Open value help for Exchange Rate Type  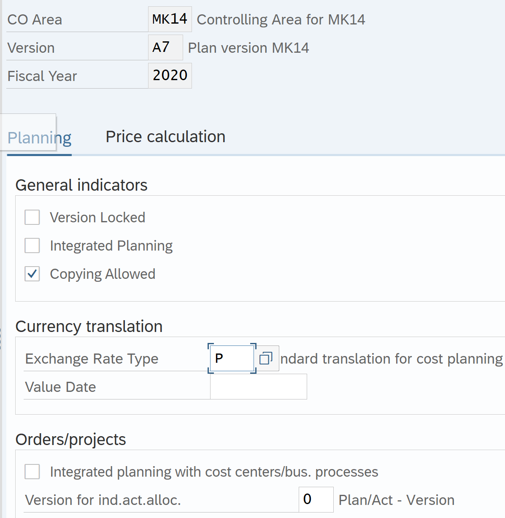point(266,359)
